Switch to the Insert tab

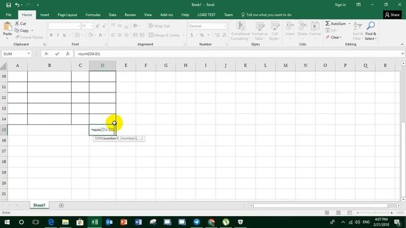click(x=44, y=15)
